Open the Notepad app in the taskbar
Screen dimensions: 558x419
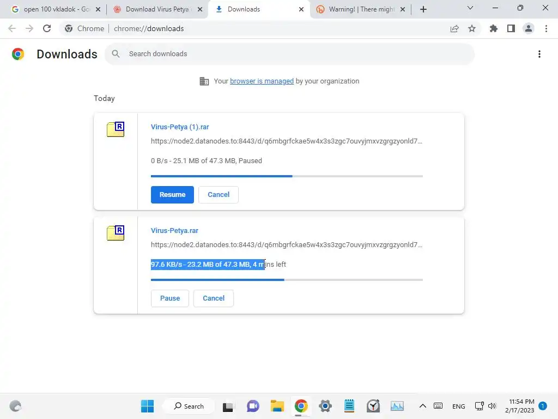[x=349, y=406]
